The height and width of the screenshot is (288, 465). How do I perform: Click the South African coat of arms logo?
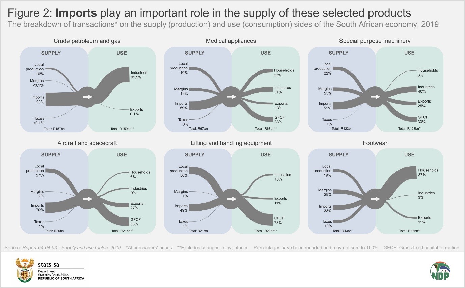25,270
